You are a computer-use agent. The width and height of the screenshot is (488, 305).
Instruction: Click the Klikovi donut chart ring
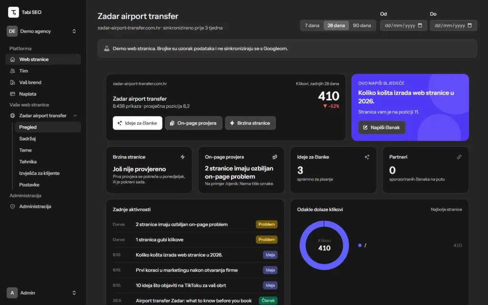point(303,245)
